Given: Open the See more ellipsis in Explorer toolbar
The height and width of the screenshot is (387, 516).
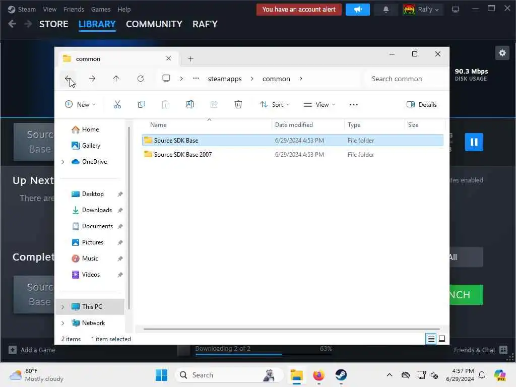Looking at the screenshot, I should pyautogui.click(x=353, y=105).
